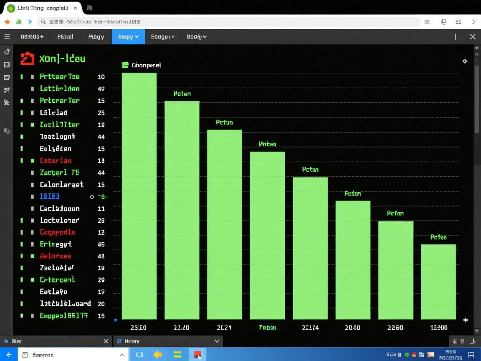Expand the dropdown arrow on the Nekry bottom tab

click(217, 341)
